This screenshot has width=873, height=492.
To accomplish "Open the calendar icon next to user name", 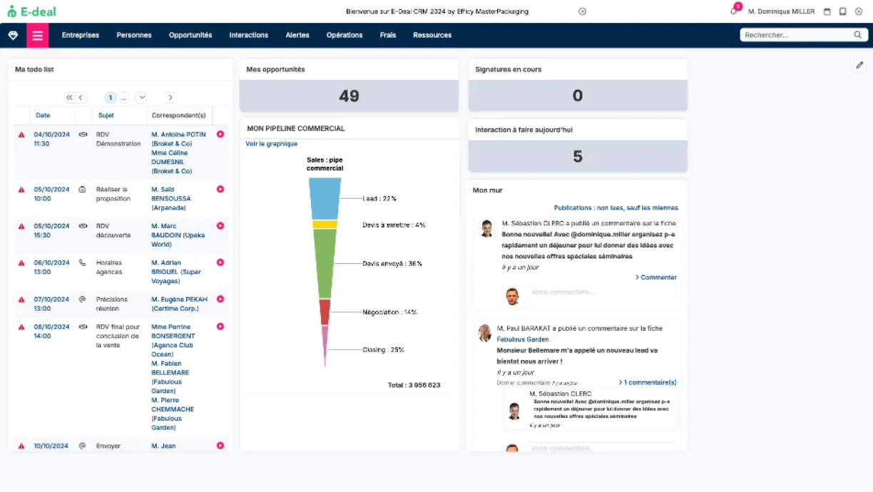I will coord(827,11).
